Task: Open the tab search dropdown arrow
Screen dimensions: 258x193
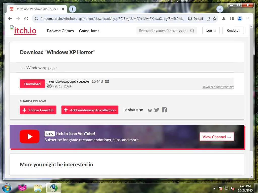Action: coord(220,9)
